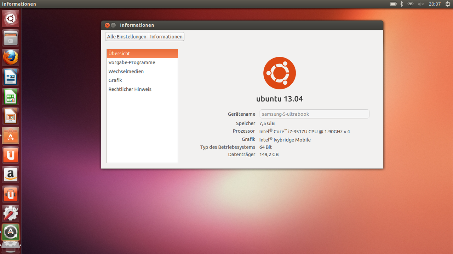Open Ubuntu One launcher icon
Image resolution: width=453 pixels, height=254 pixels.
(x=11, y=155)
